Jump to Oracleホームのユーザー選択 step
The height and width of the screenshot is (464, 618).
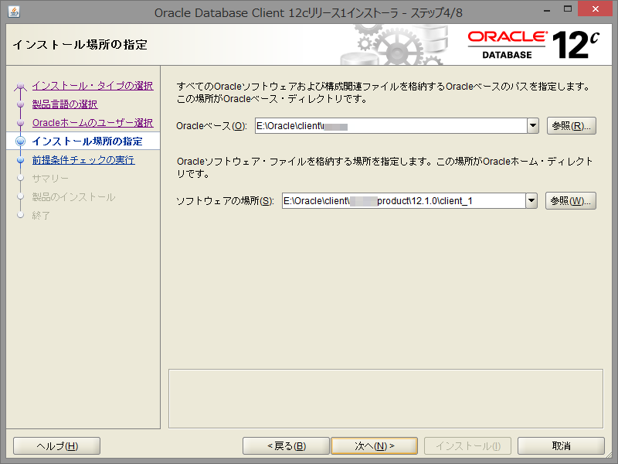tap(93, 123)
